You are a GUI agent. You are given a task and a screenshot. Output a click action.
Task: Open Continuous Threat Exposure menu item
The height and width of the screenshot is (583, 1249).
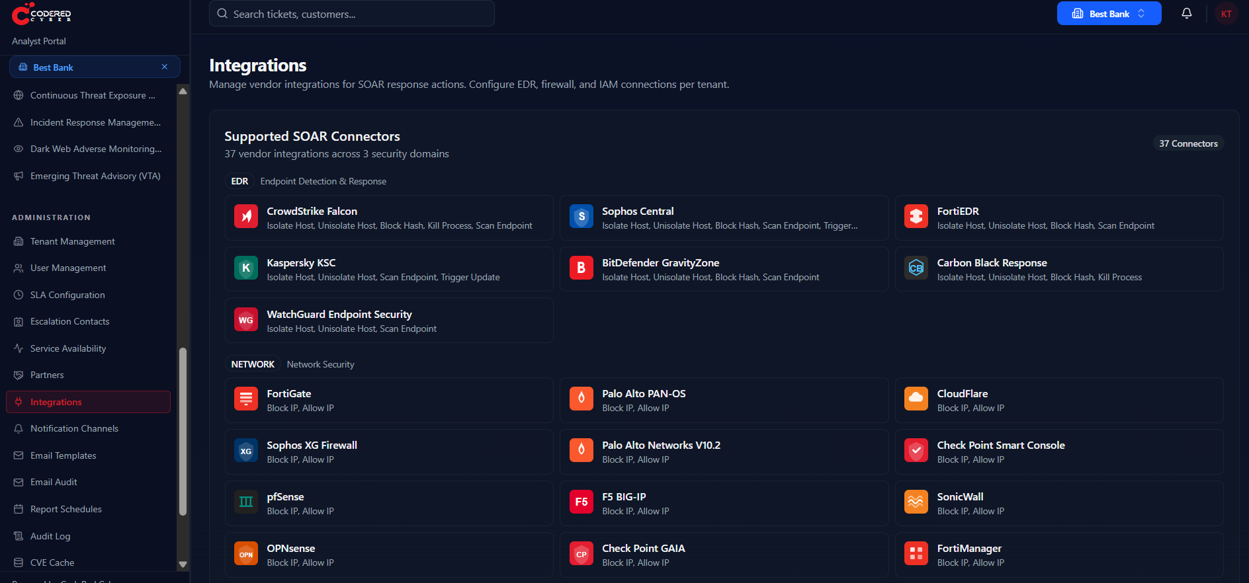tap(89, 95)
